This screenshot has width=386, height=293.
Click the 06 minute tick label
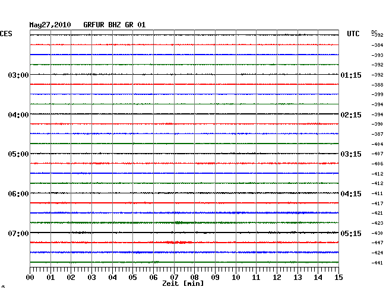pos(153,278)
